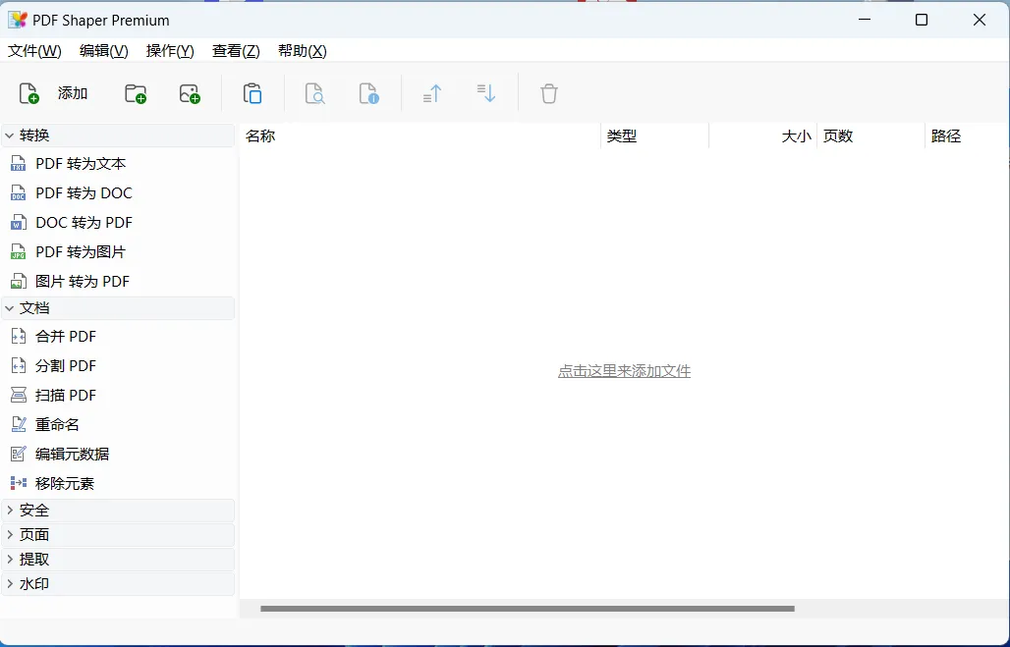Expand the 提取 section
The width and height of the screenshot is (1010, 647).
(x=10, y=560)
